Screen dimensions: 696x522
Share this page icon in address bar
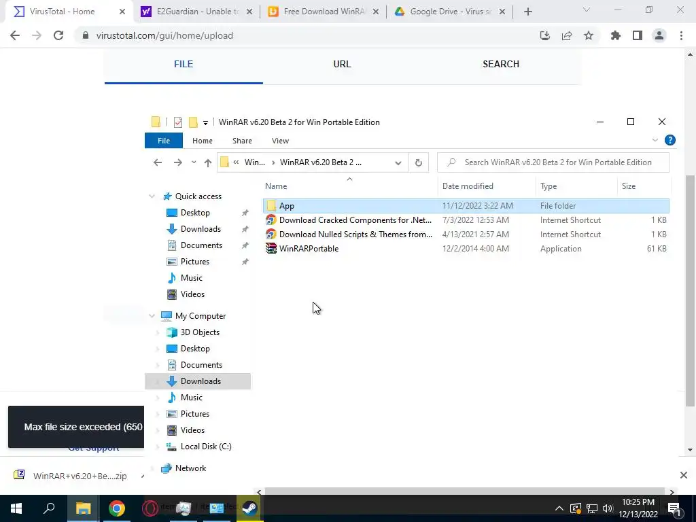pos(567,35)
